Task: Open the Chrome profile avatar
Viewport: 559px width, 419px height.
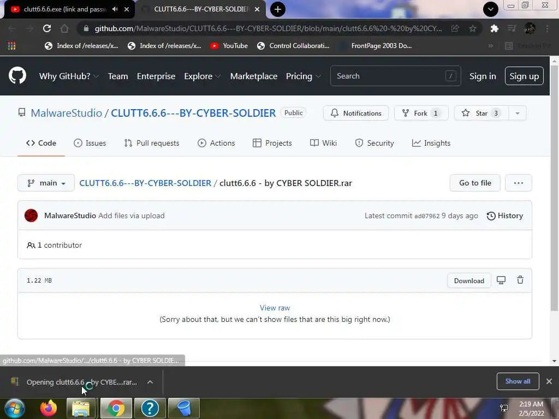Action: 530,28
